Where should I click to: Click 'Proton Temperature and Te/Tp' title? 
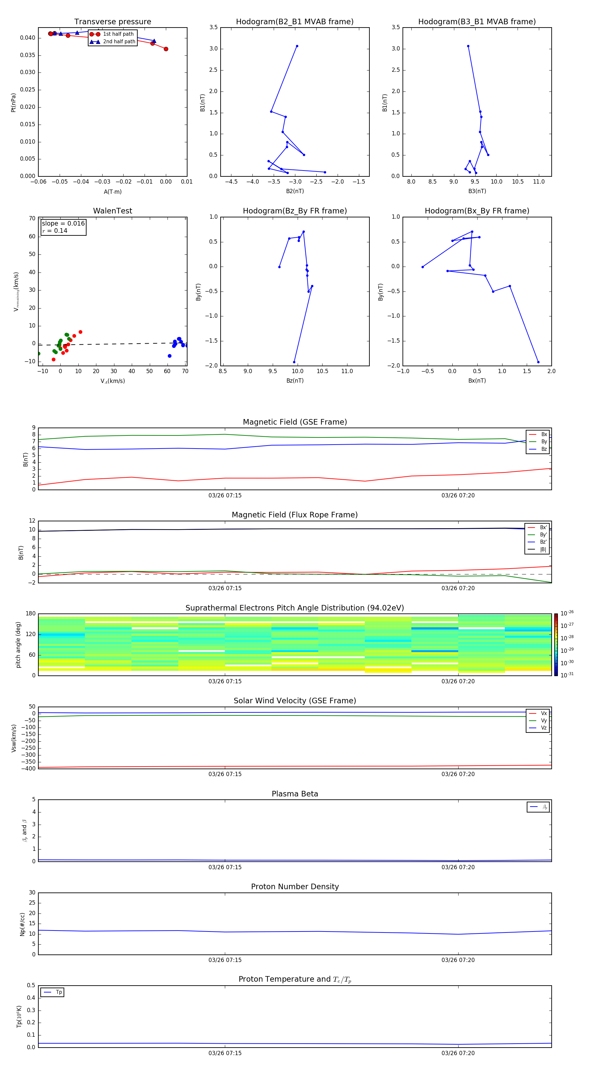[x=295, y=979]
